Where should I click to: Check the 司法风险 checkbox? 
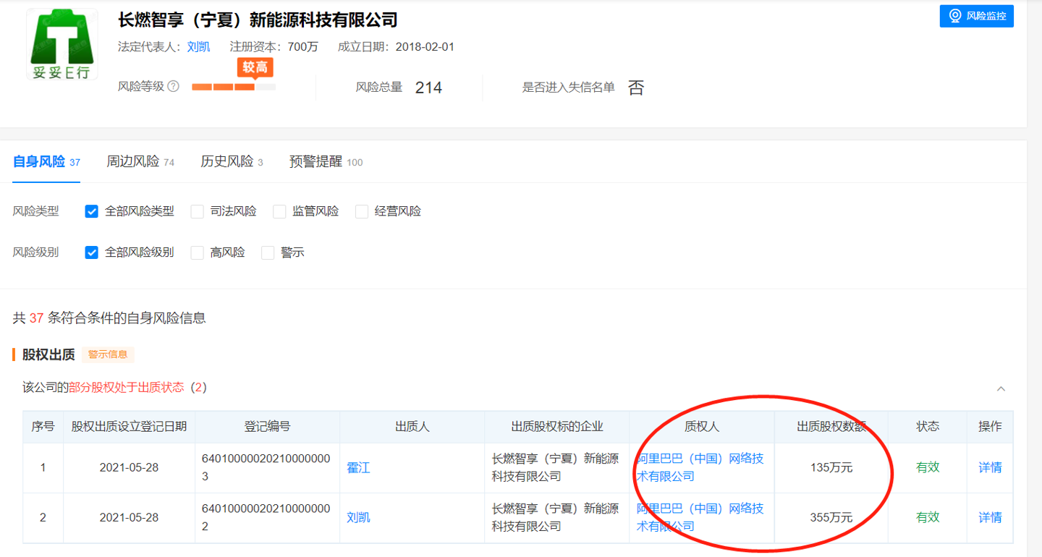click(x=197, y=212)
